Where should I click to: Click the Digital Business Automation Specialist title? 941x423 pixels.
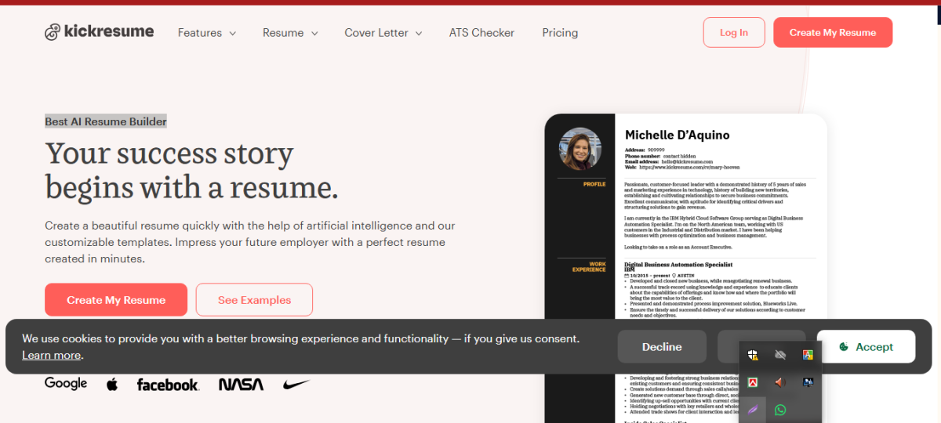(679, 265)
